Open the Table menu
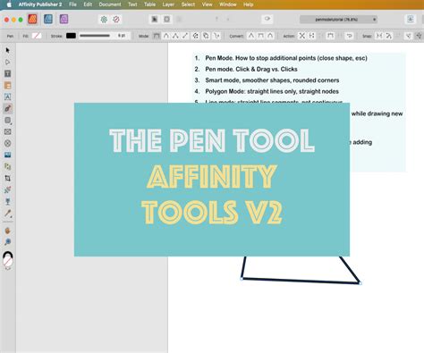 [x=149, y=4]
